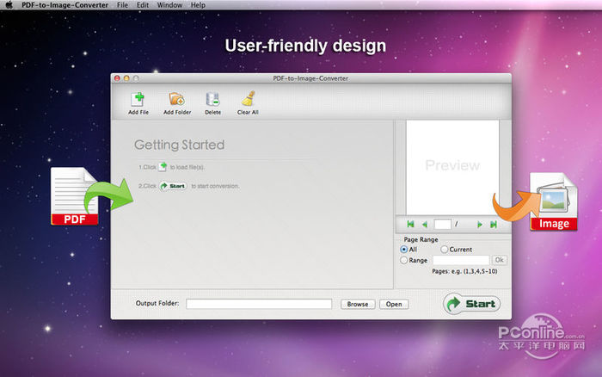Image resolution: width=602 pixels, height=377 pixels.
Task: Select the Range radio button
Action: (x=403, y=260)
